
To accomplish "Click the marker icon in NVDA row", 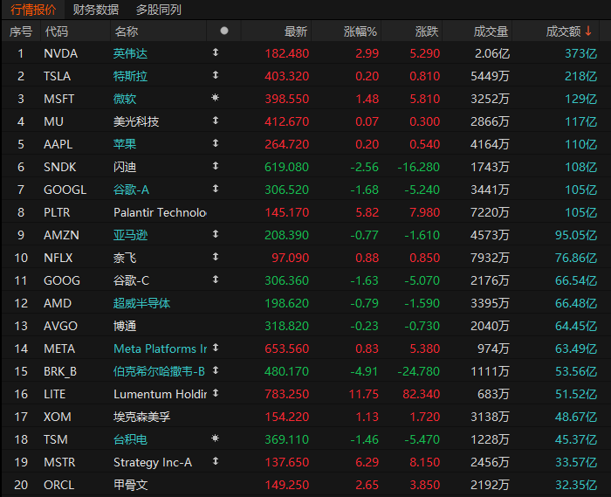I will pyautogui.click(x=216, y=52).
